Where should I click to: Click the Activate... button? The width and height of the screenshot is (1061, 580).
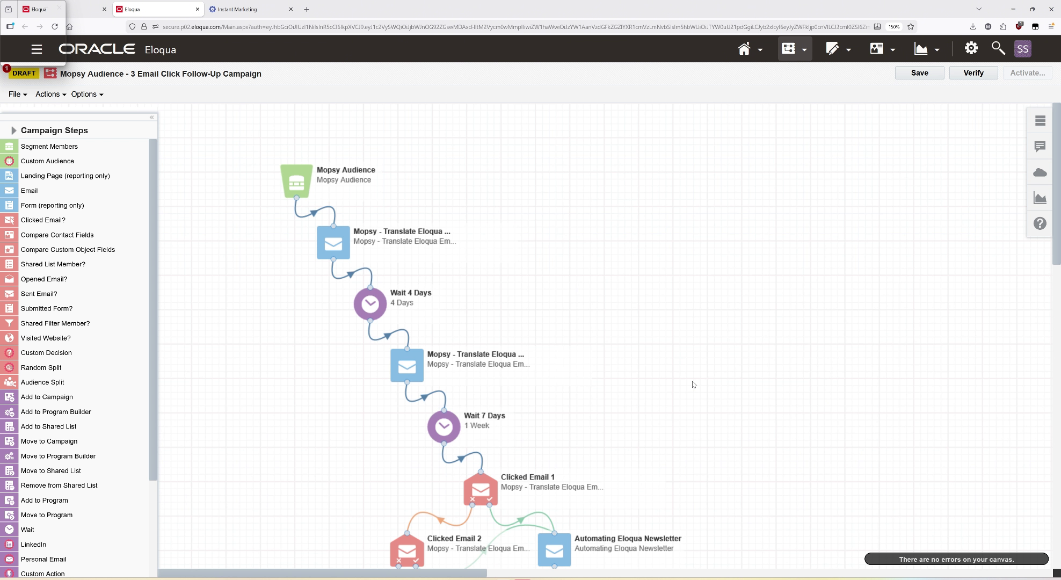[x=1028, y=73]
